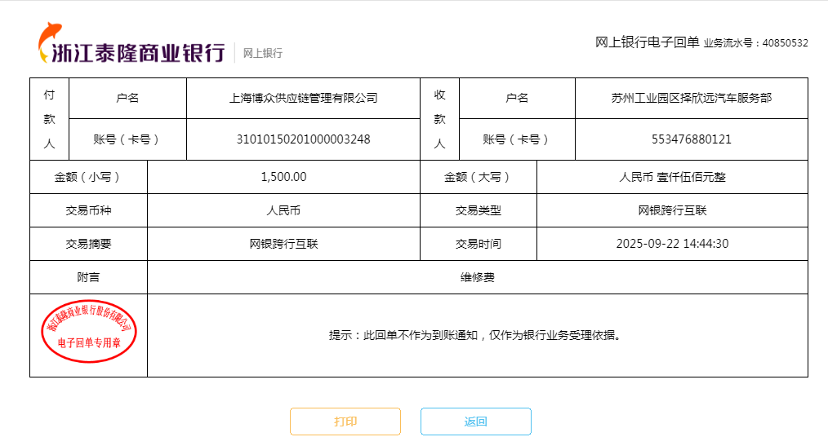The height and width of the screenshot is (437, 828).
Task: Select payee account number 553476880121
Action: pyautogui.click(x=691, y=139)
